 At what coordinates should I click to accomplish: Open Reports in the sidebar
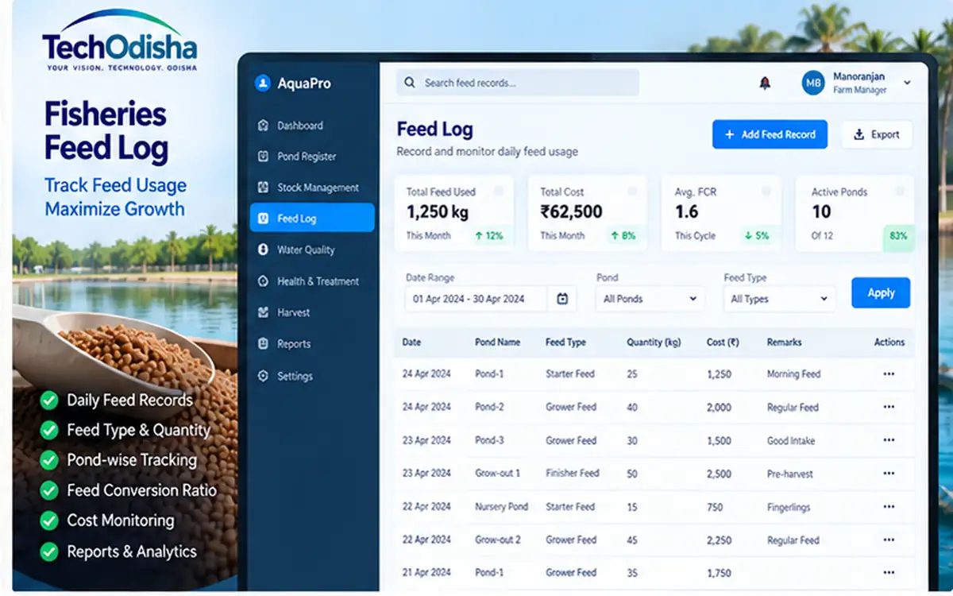click(294, 344)
